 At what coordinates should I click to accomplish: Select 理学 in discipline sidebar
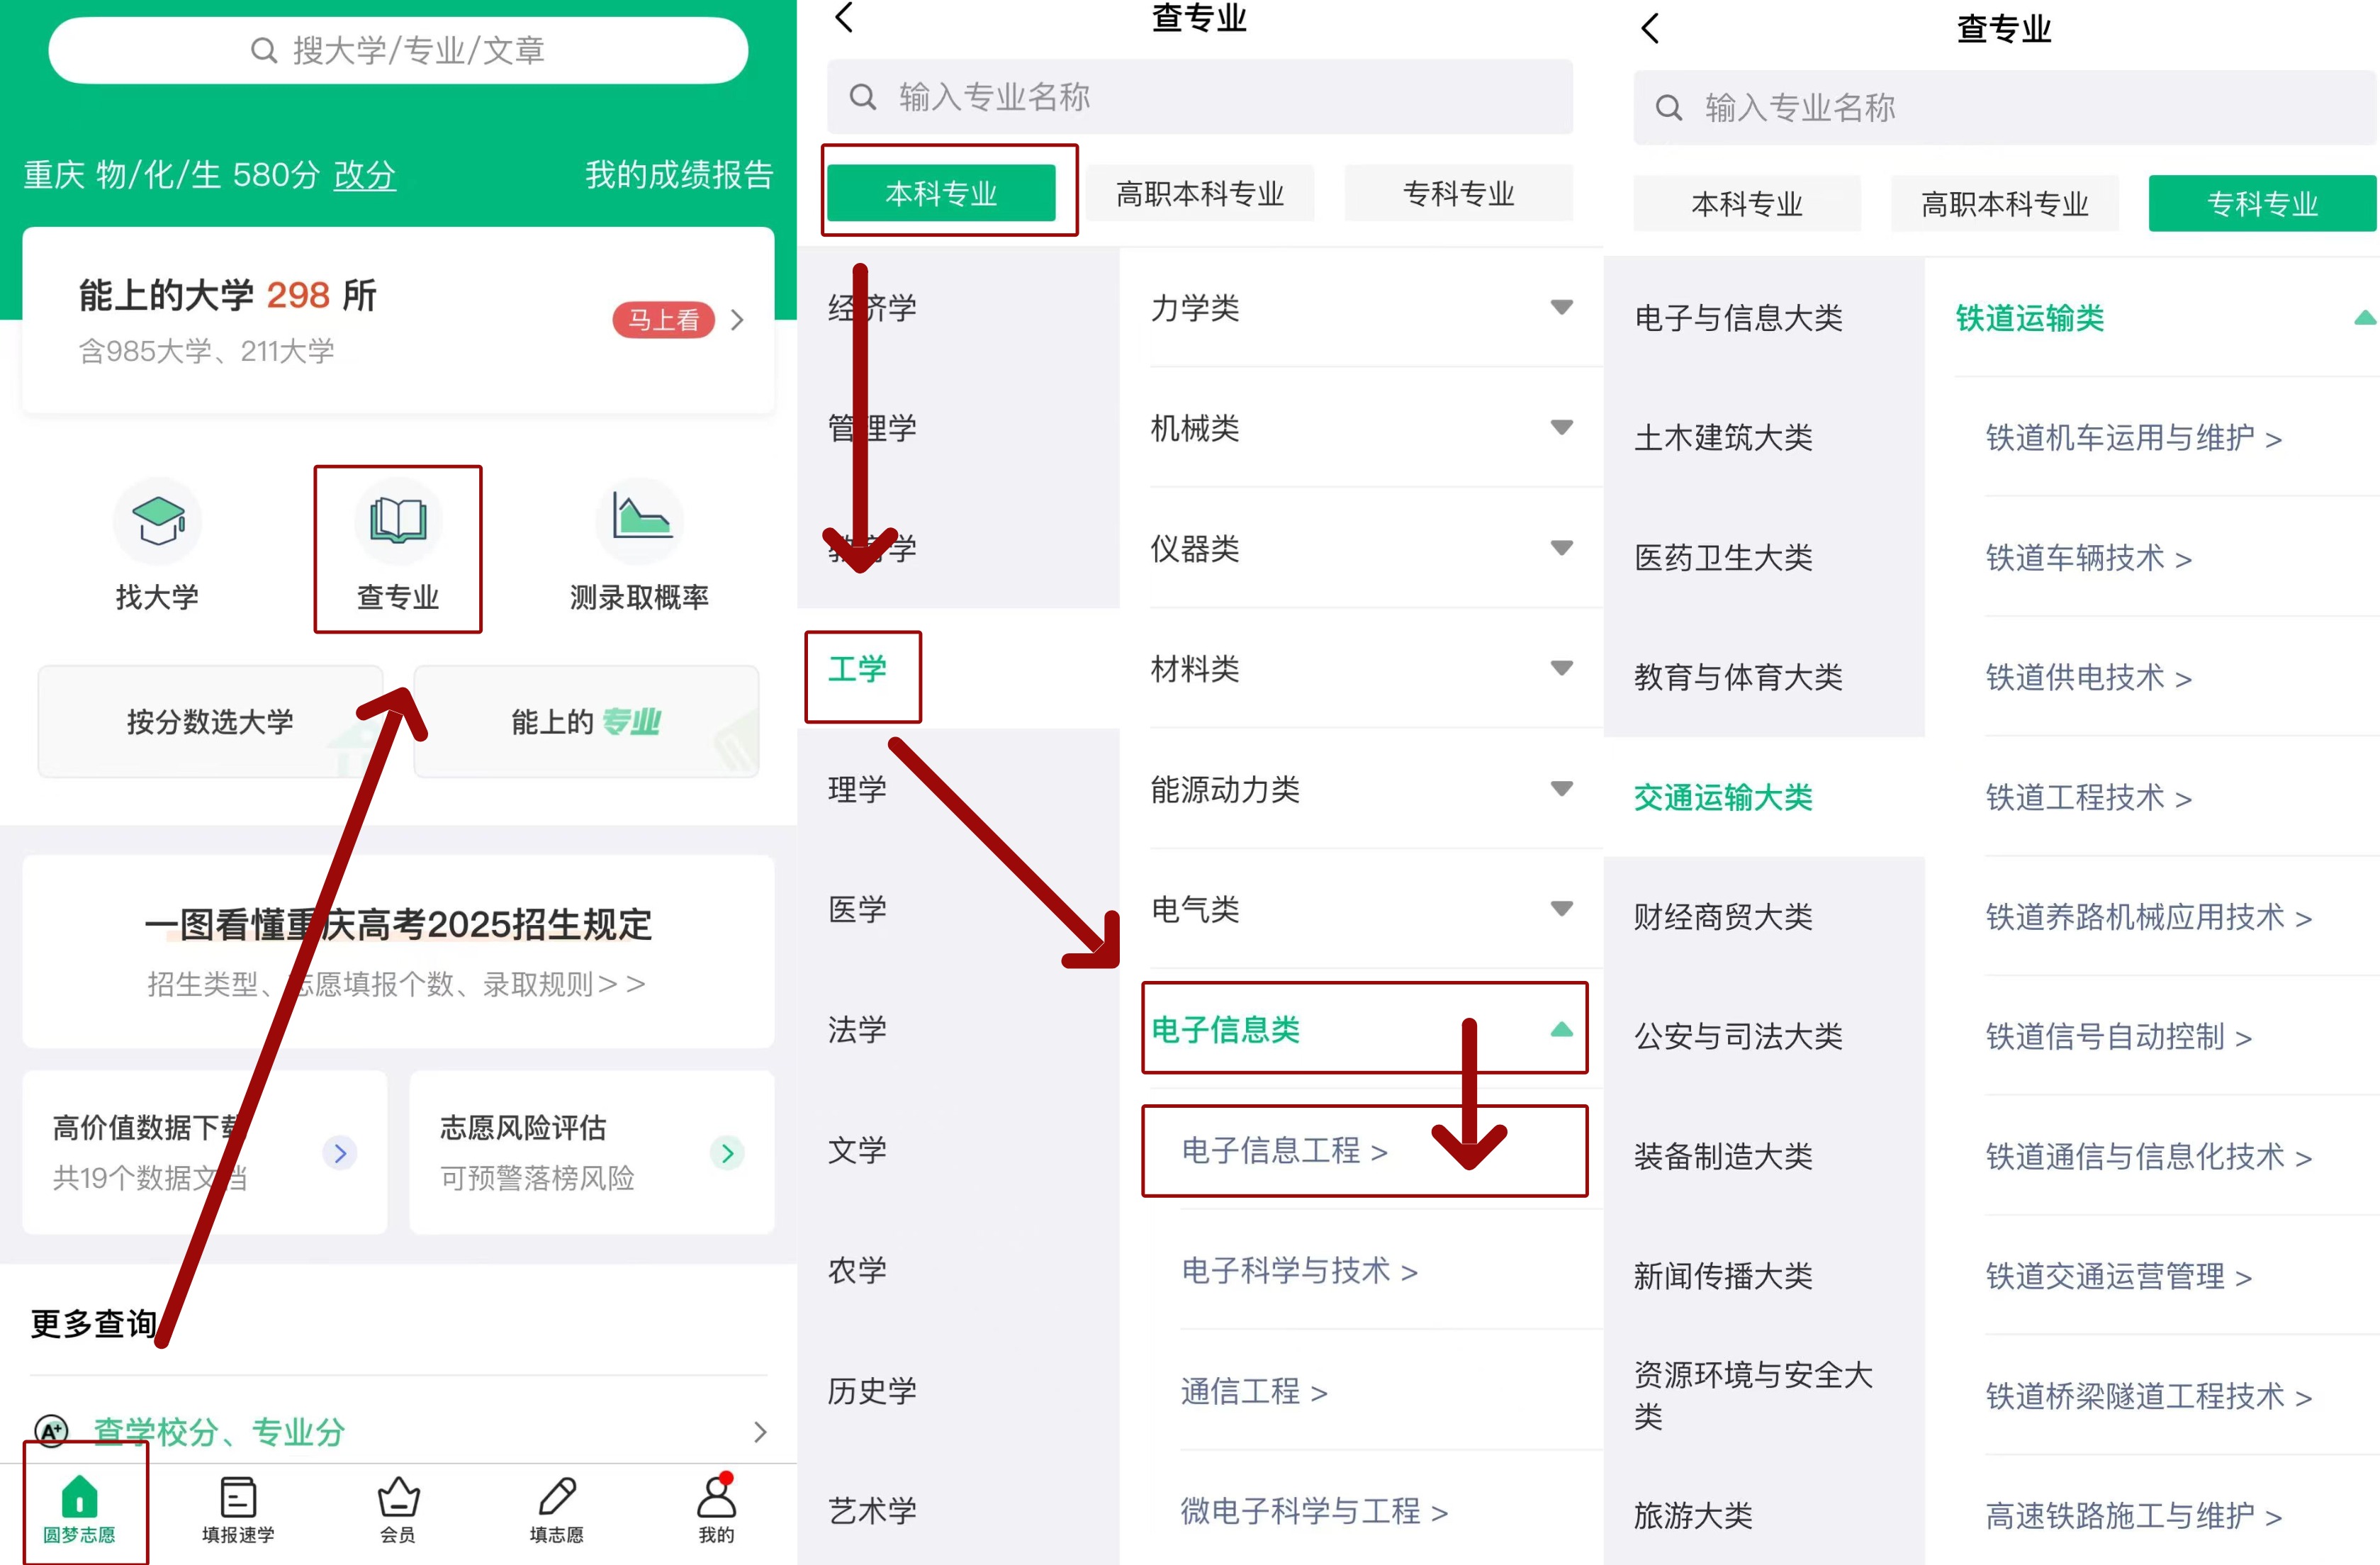(x=857, y=789)
